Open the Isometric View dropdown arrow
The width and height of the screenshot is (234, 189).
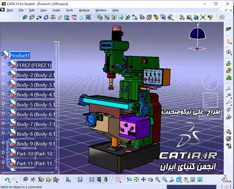pyautogui.click(x=181, y=182)
